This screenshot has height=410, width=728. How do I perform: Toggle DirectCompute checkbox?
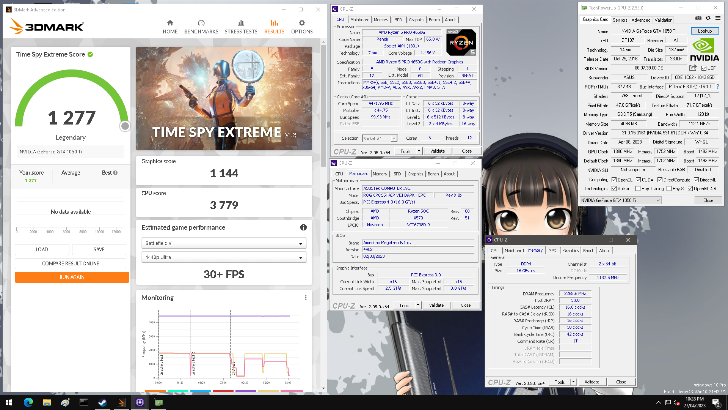(660, 180)
